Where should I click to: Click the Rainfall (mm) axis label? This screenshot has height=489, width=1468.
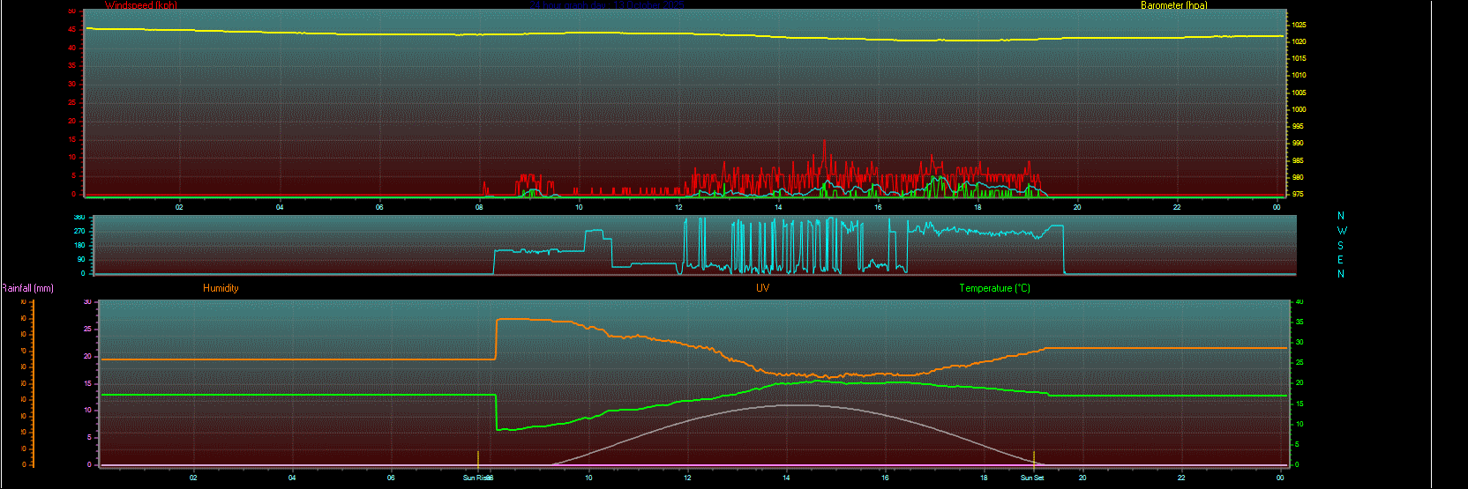tap(27, 288)
